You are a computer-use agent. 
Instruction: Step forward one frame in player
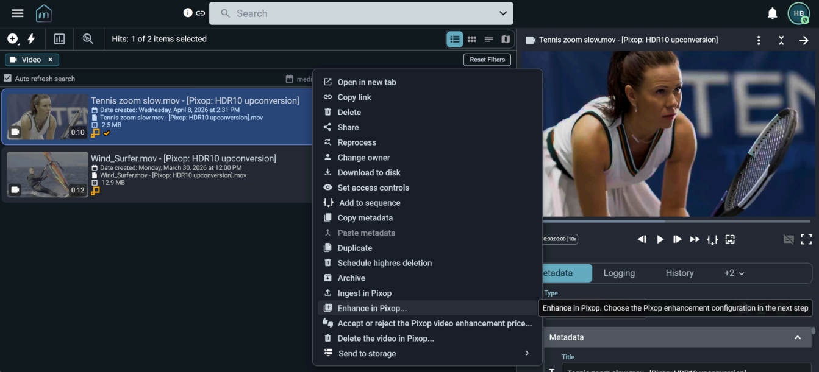click(x=677, y=239)
